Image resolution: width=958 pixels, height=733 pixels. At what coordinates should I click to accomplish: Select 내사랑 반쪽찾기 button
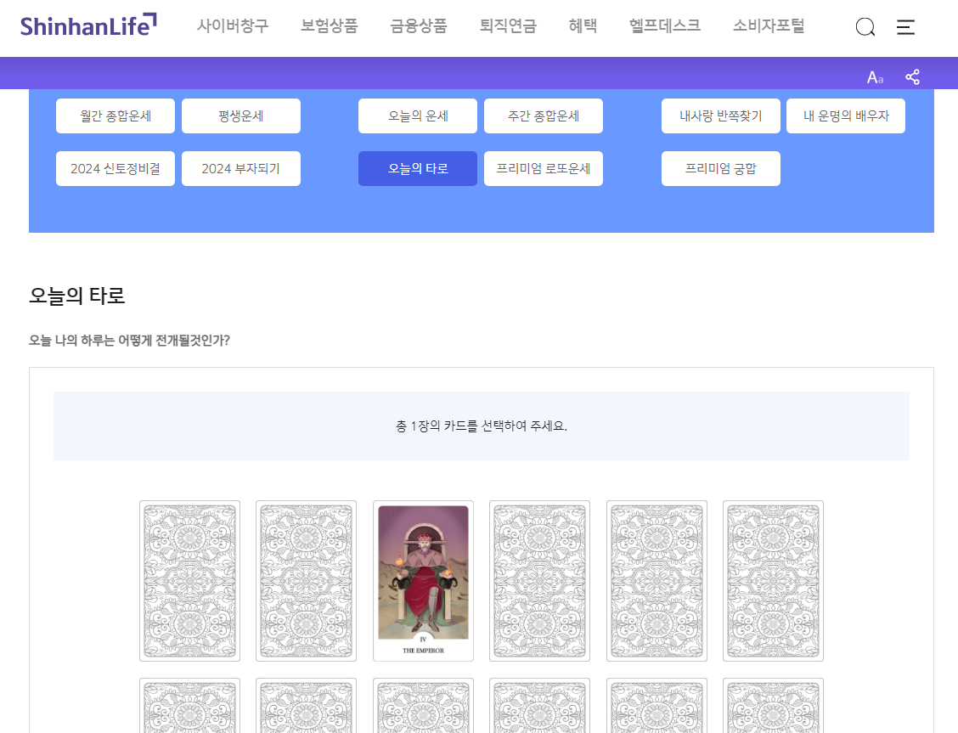721,116
